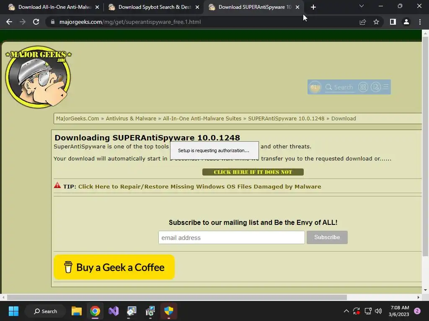This screenshot has width=429, height=321.
Task: Open the browser side panel
Action: pos(393,22)
